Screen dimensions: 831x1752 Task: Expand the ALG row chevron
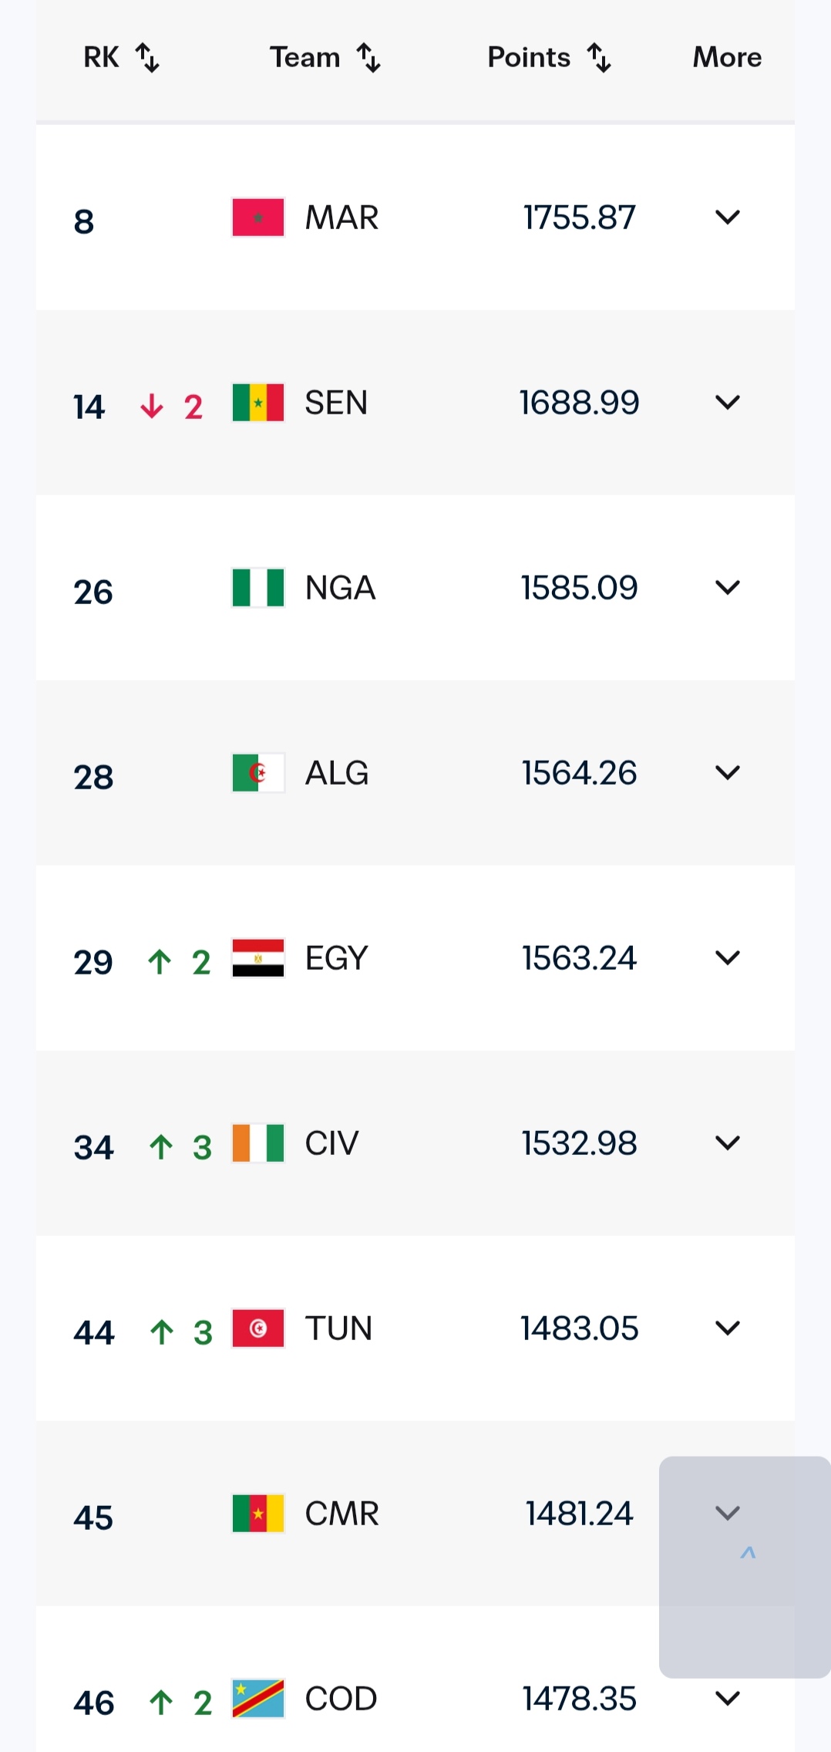point(728,773)
